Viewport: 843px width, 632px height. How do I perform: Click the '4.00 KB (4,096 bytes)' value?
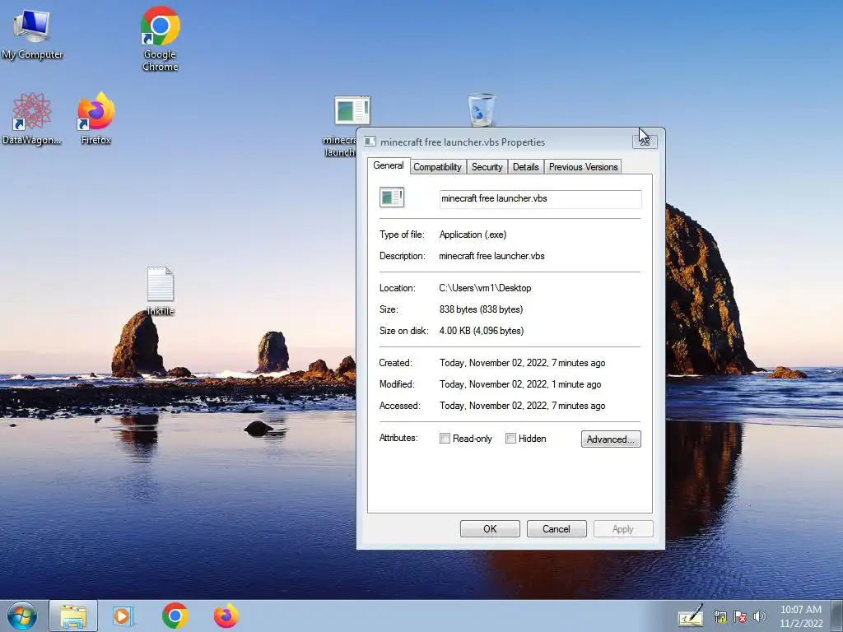tap(481, 331)
